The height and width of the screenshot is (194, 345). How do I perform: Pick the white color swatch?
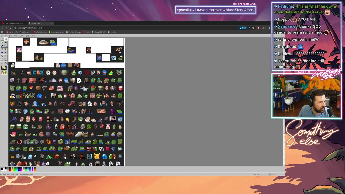click(x=6, y=171)
